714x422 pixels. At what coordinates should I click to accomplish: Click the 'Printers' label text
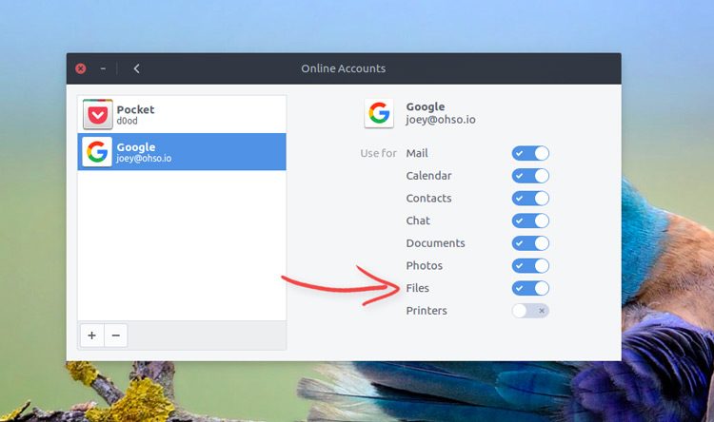click(x=426, y=311)
